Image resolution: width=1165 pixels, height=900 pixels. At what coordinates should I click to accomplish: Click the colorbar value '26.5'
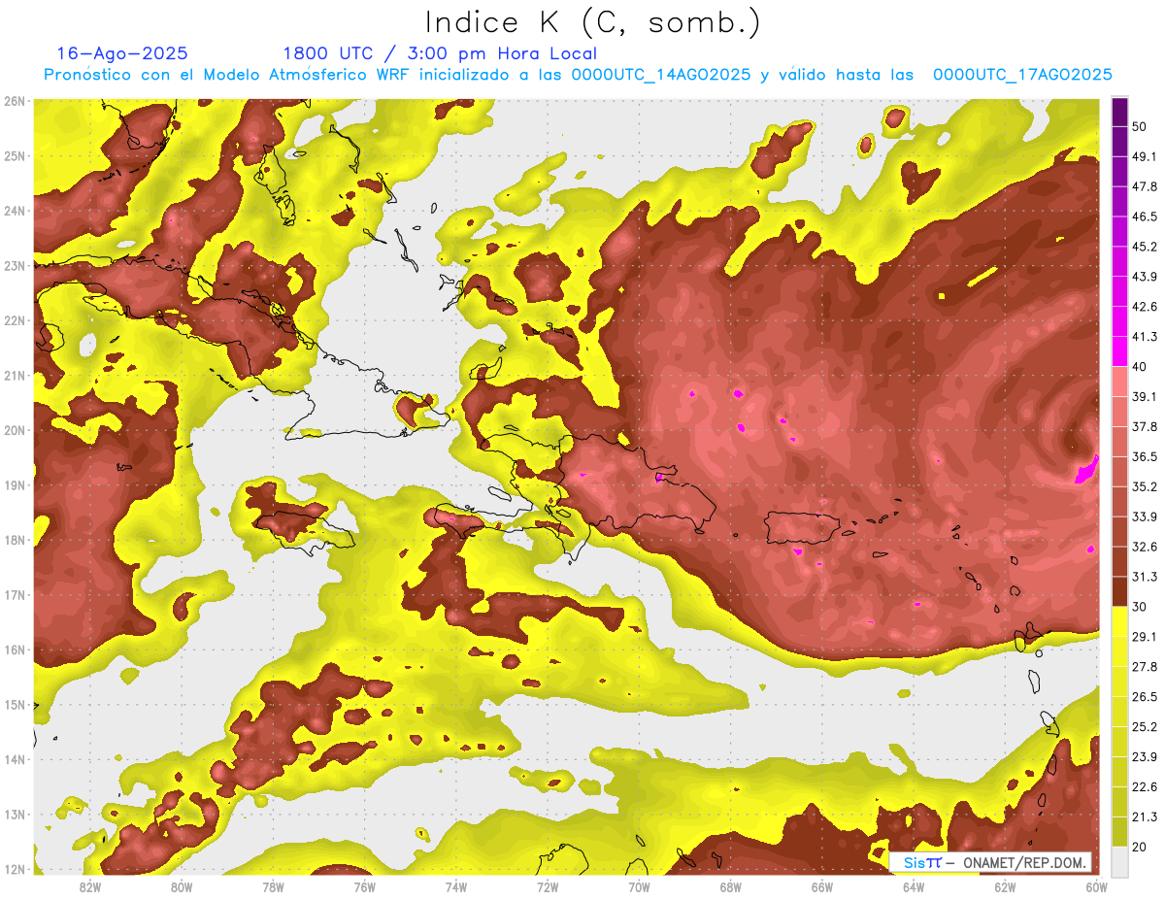point(1145,696)
